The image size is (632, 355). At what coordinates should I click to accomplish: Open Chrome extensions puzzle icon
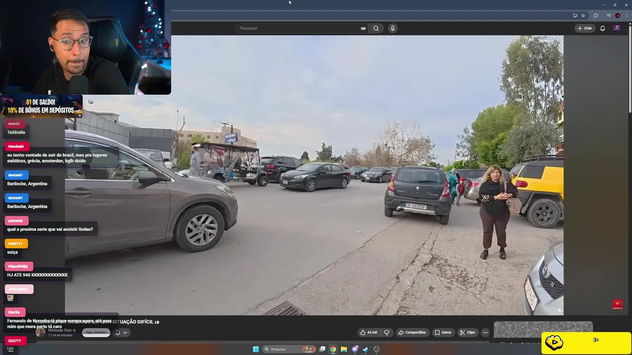(595, 15)
